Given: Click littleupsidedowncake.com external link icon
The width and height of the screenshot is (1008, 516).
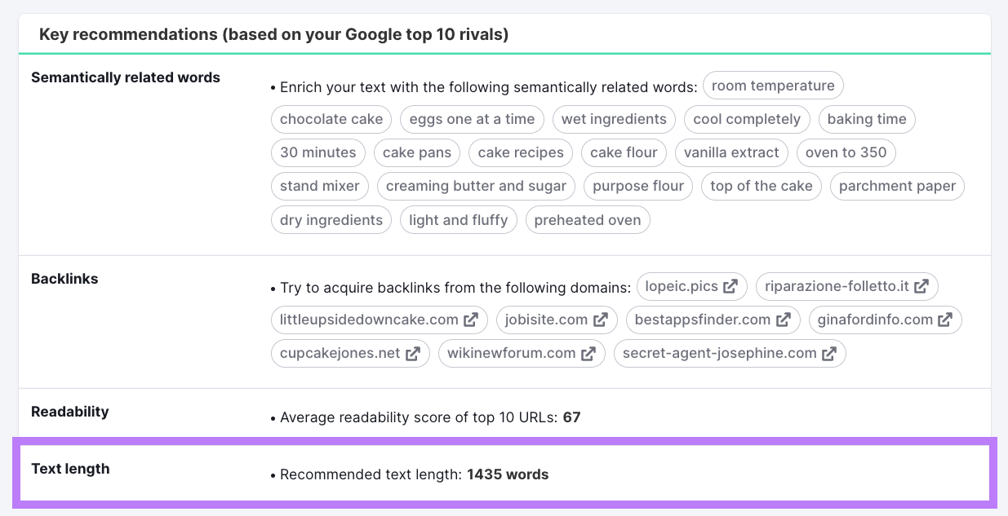Looking at the screenshot, I should click(x=471, y=320).
